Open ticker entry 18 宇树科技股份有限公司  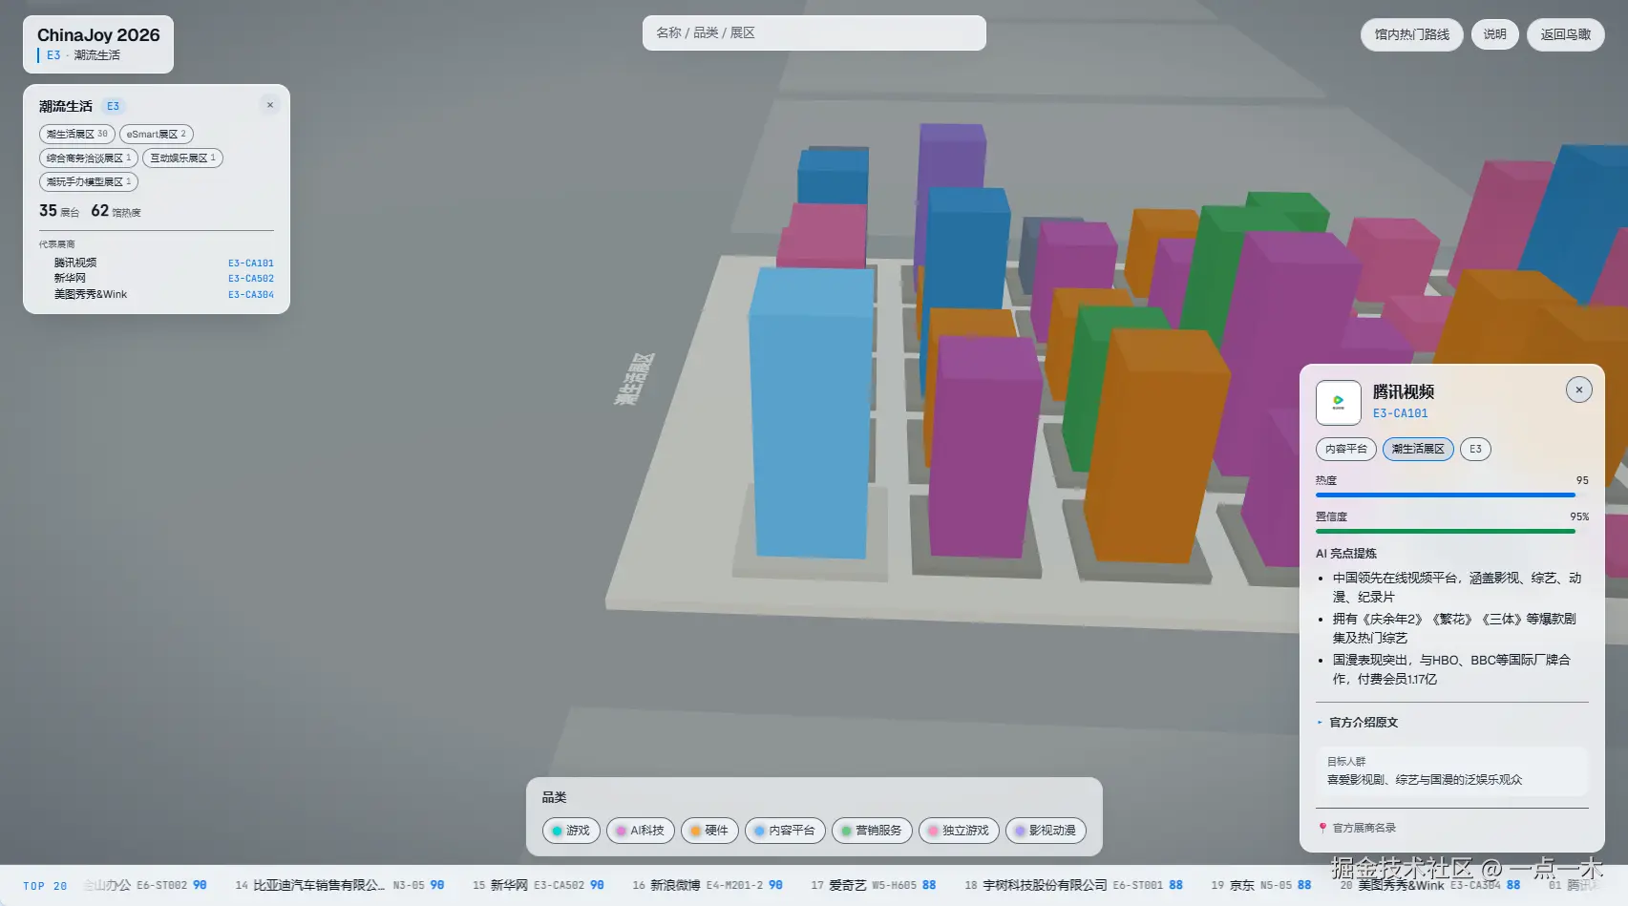[x=1073, y=886]
